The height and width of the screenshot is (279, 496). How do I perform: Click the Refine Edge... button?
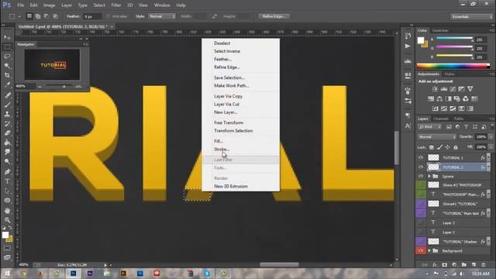click(x=274, y=16)
